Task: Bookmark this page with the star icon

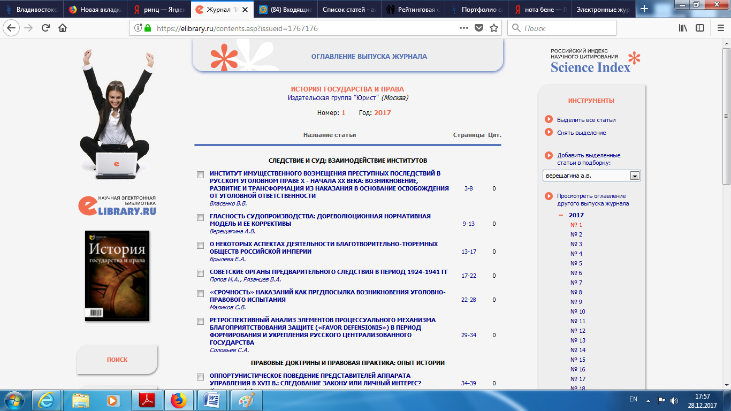Action: (493, 28)
